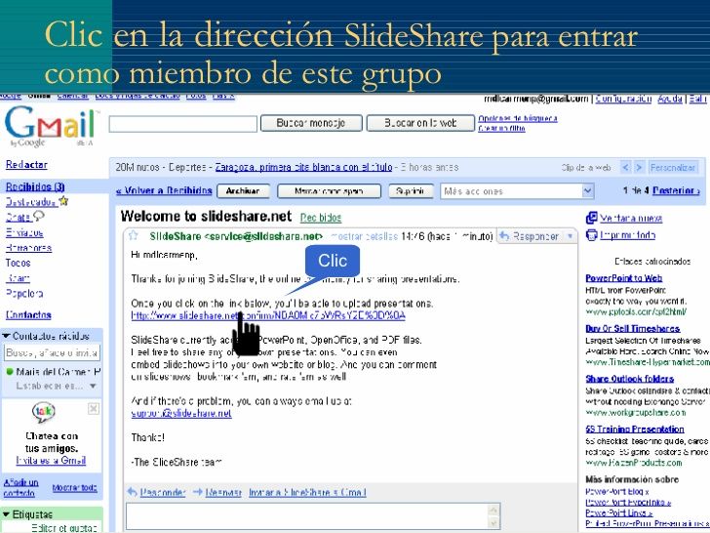Click the reply arrow icon beside Responder at bottom
The width and height of the screenshot is (710, 533).
pyautogui.click(x=133, y=492)
